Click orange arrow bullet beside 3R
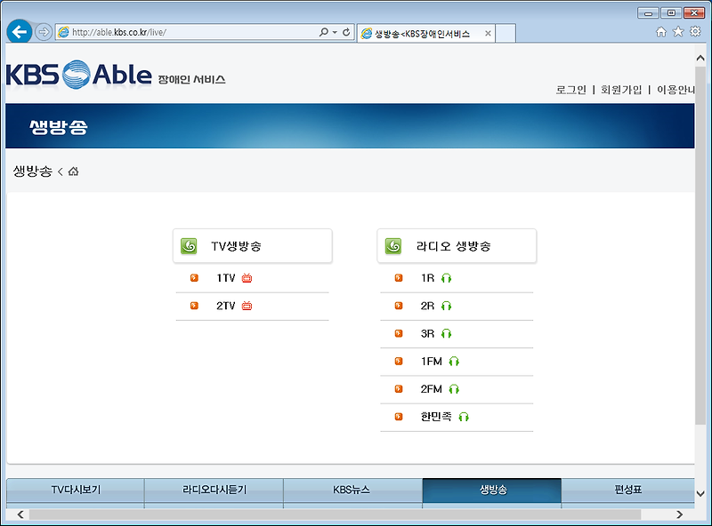The height and width of the screenshot is (526, 712). [399, 334]
